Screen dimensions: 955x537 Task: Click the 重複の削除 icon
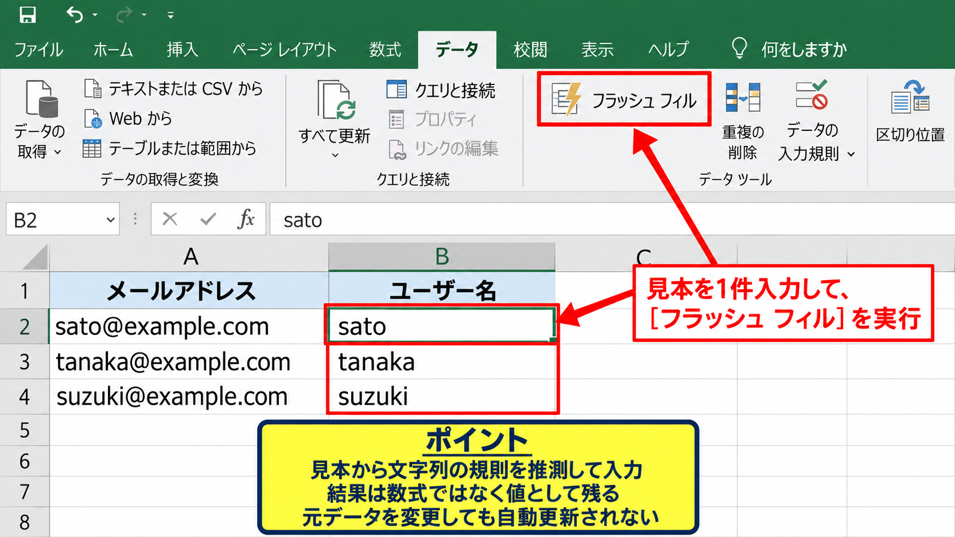point(743,97)
